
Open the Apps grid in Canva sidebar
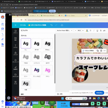pyautogui.click(x=15, y=82)
